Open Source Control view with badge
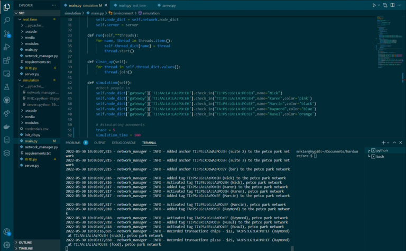 (7, 33)
